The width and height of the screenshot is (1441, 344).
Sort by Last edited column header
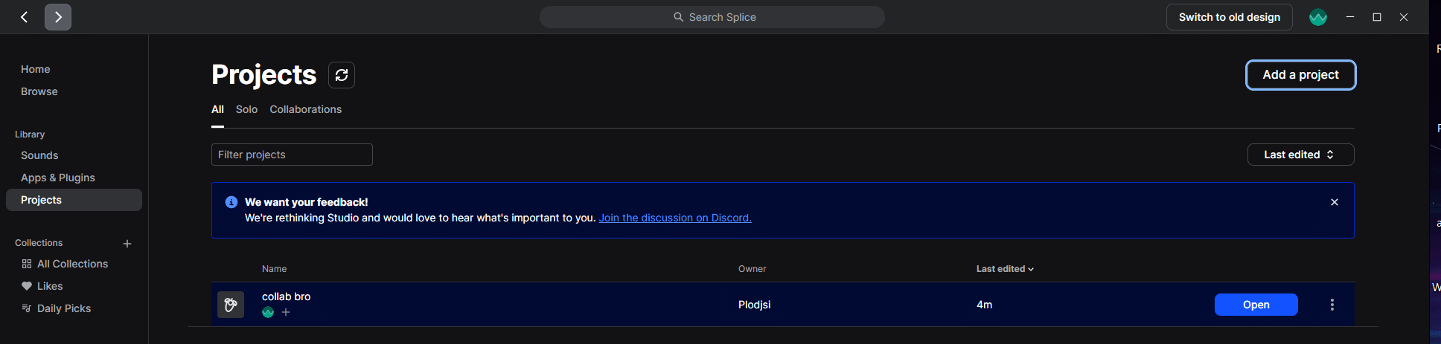[x=1005, y=269]
